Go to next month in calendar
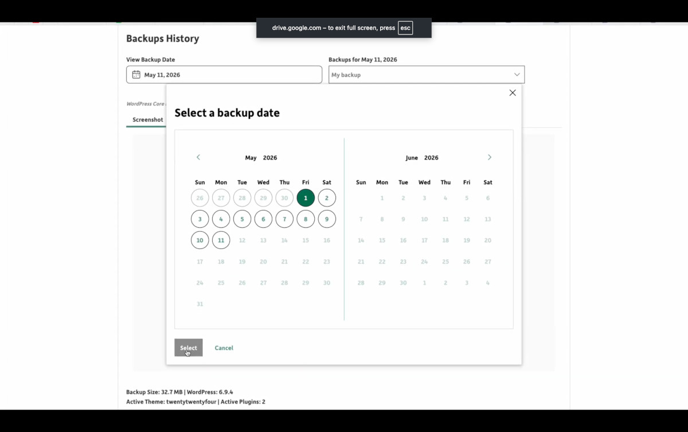Screen dimensions: 688x432 click(x=489, y=157)
